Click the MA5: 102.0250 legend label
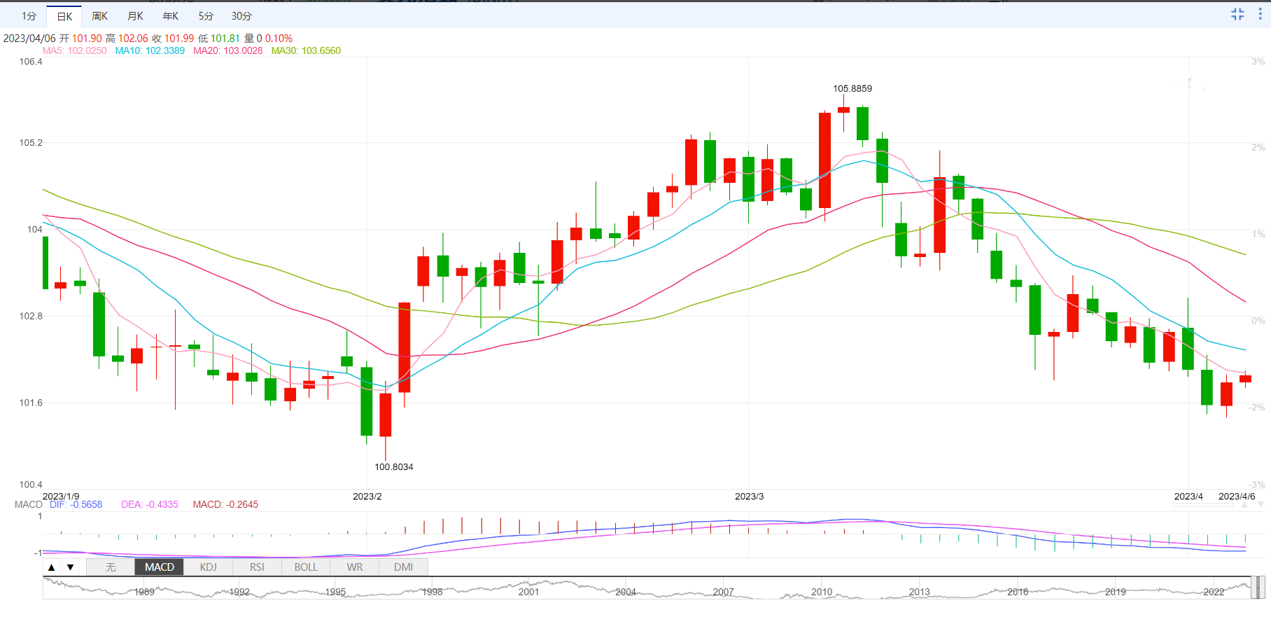 [x=74, y=50]
